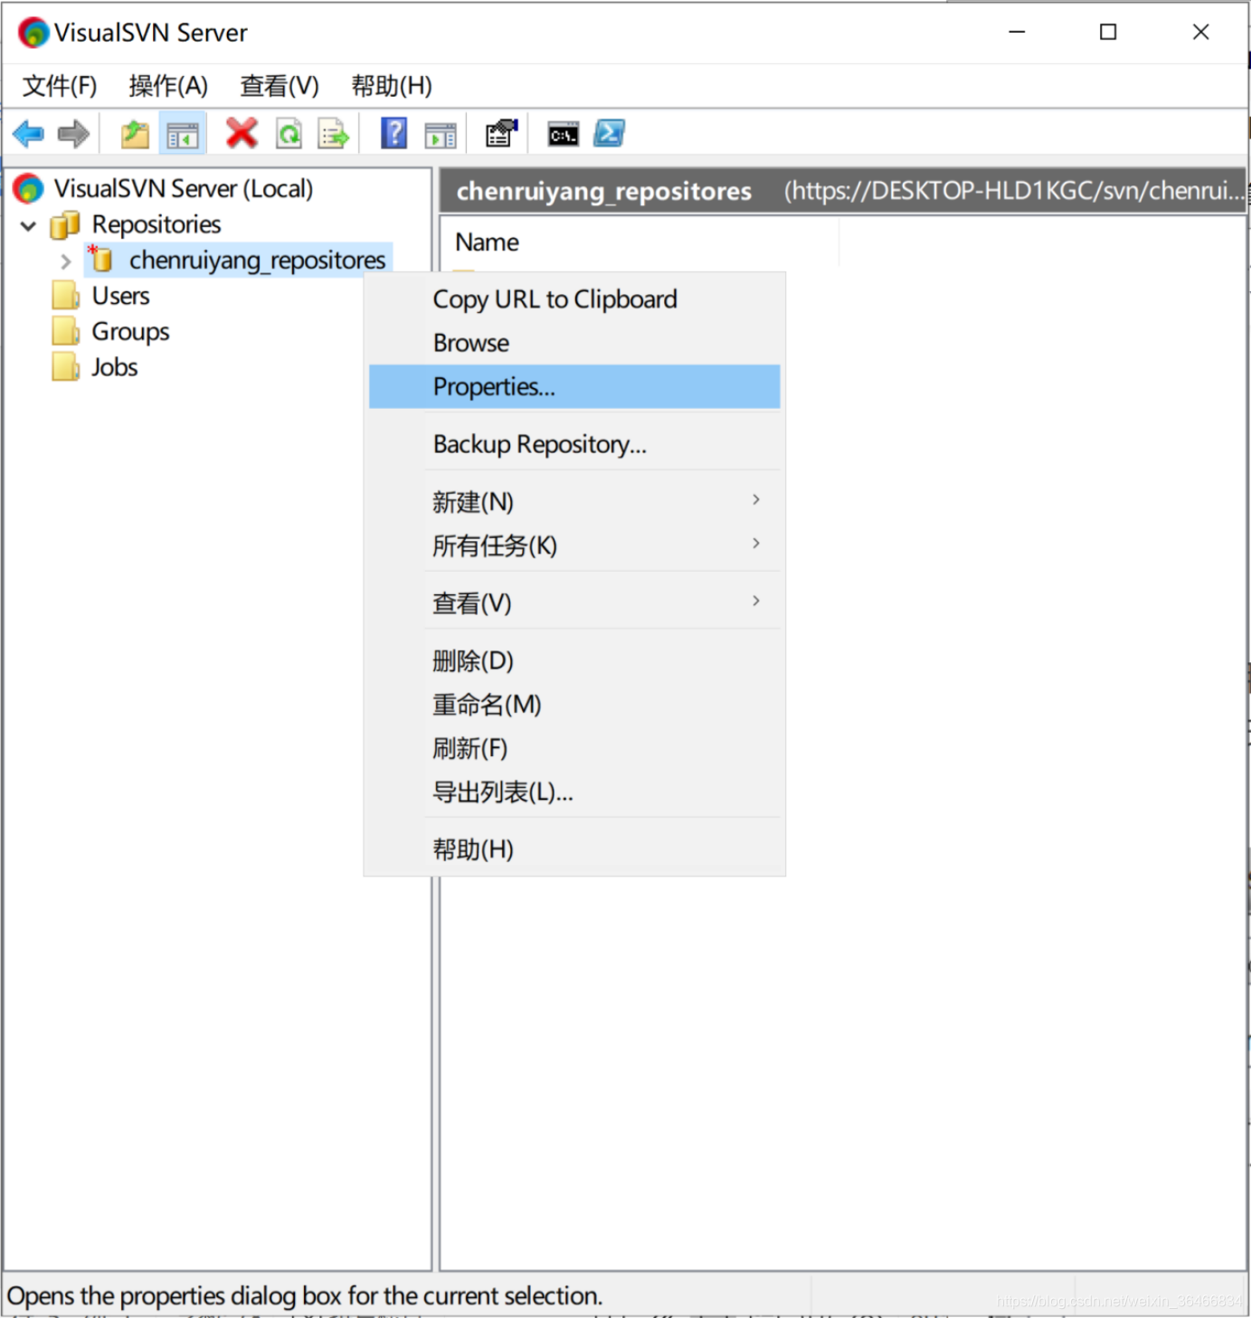Open the 查看(V) context submenu arrow
Viewport: 1251px width, 1318px height.
pos(756,602)
